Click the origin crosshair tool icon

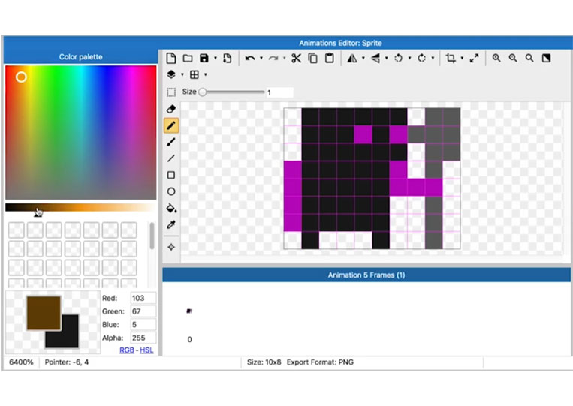pos(171,247)
